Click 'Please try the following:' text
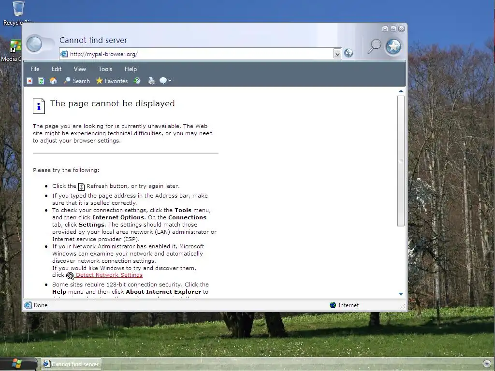Viewport: 495px width, 371px height. pos(66,170)
